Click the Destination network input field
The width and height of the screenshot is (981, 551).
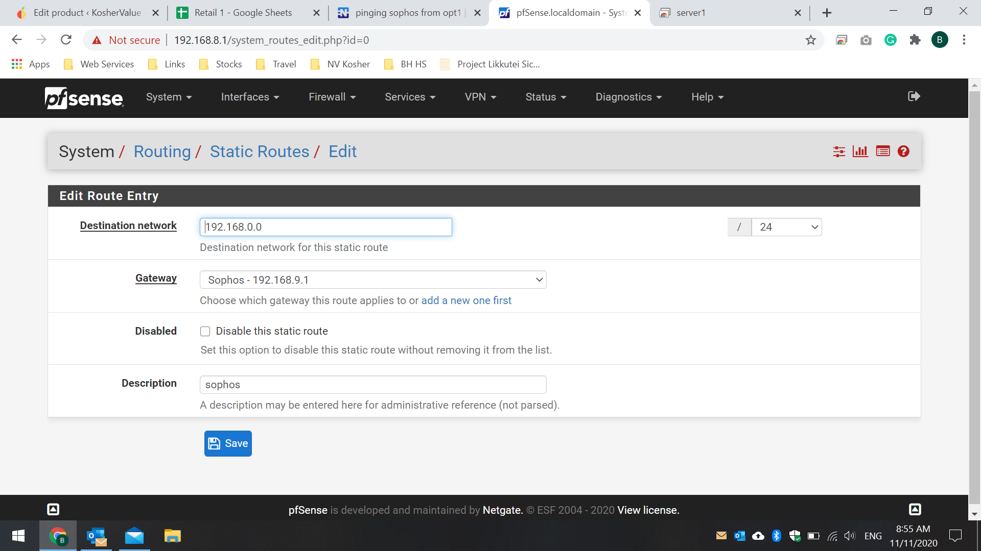[x=325, y=227]
